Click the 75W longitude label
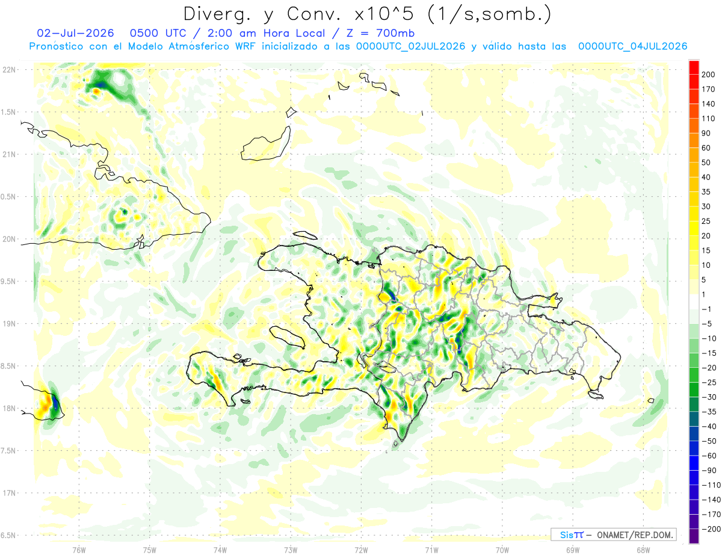 tap(150, 550)
